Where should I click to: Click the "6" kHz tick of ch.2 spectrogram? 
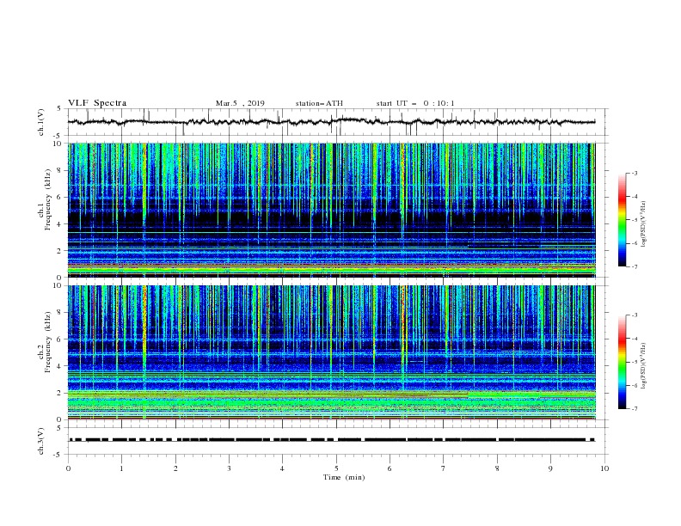(60, 339)
